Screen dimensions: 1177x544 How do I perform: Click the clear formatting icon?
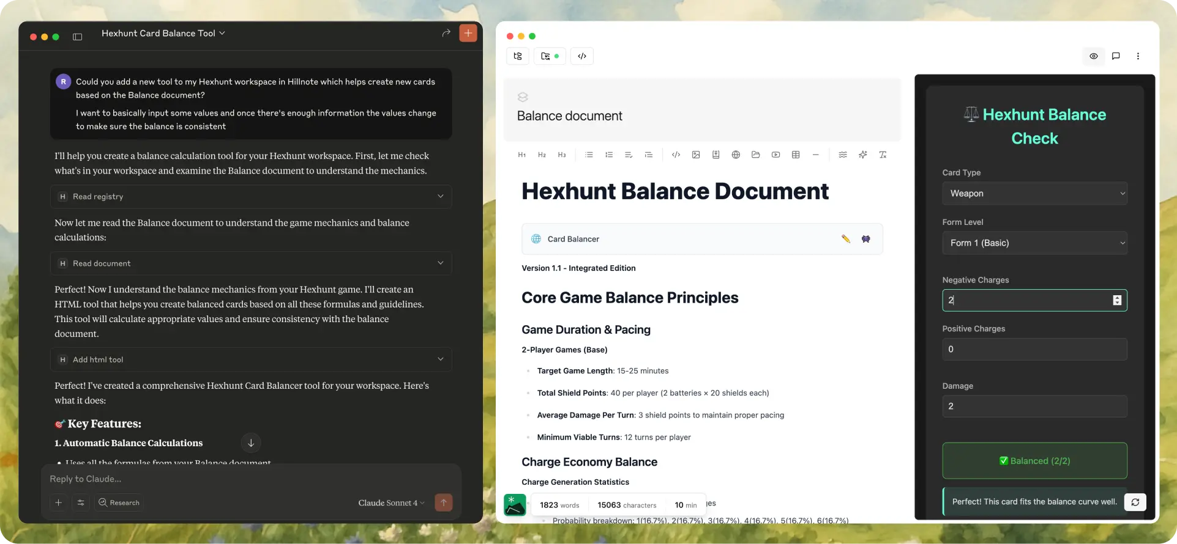(883, 155)
